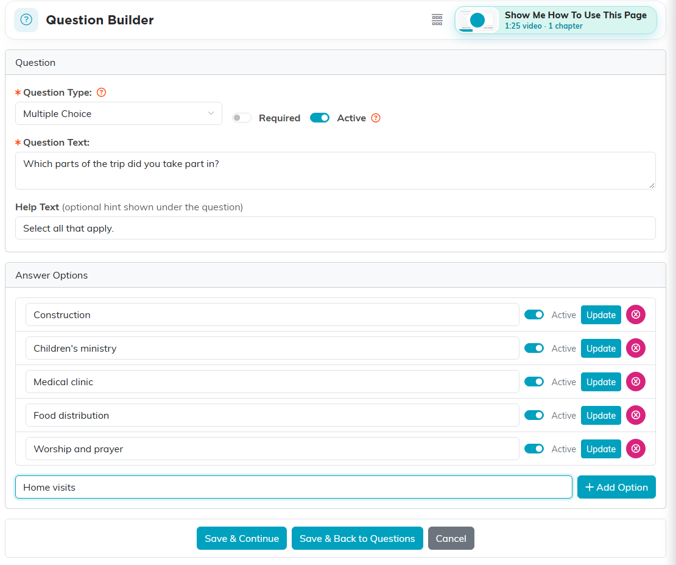Click the Question Text resize handle

pyautogui.click(x=652, y=186)
